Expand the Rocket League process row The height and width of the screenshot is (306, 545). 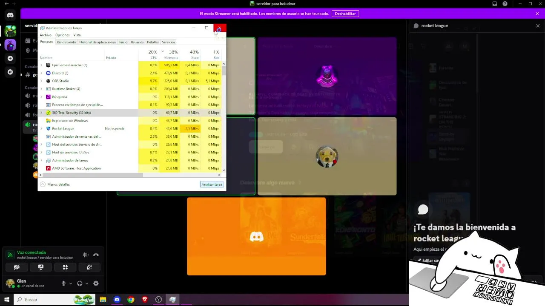pos(41,128)
